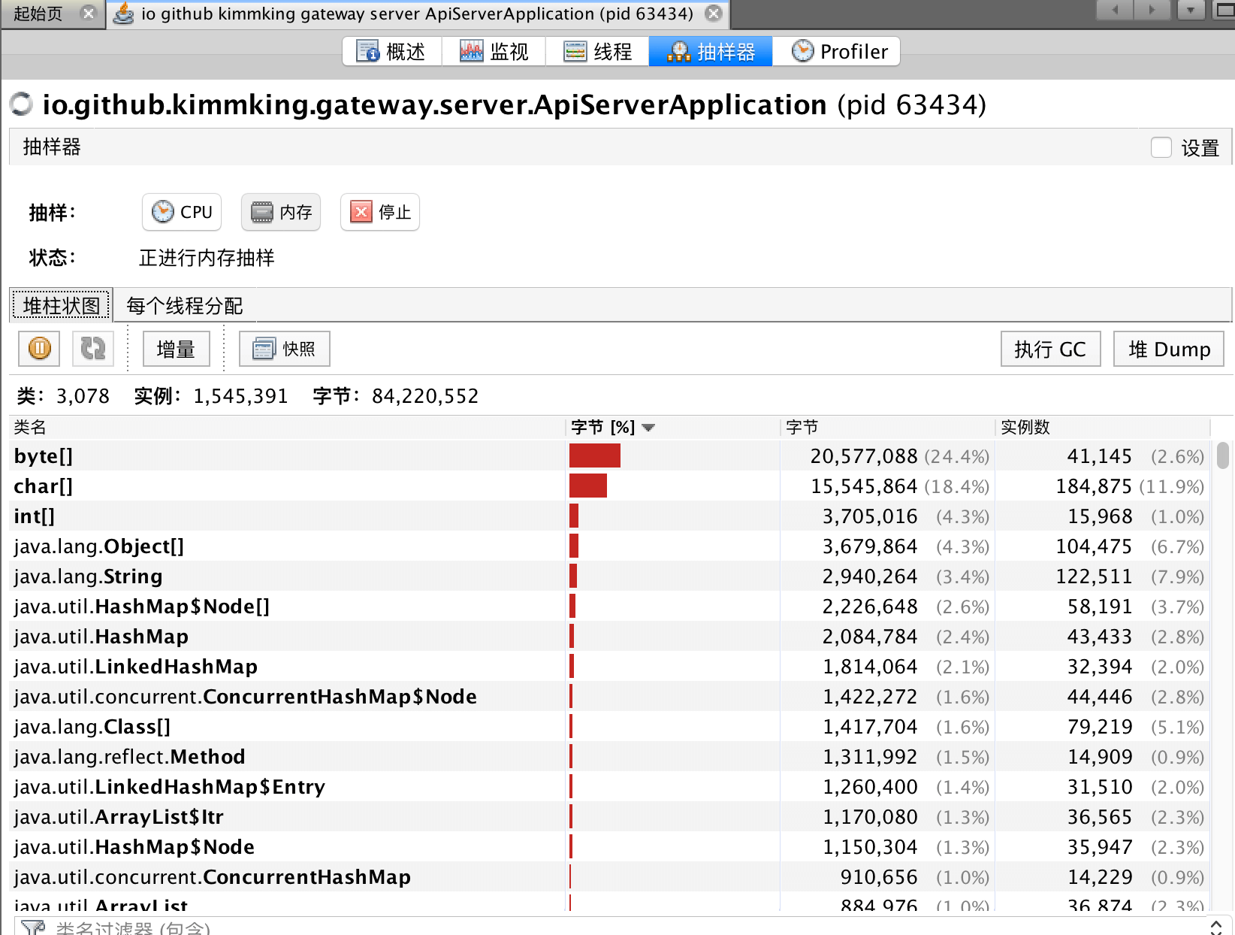Image resolution: width=1235 pixels, height=935 pixels.
Task: Start CPU sampling
Action: pos(182,212)
